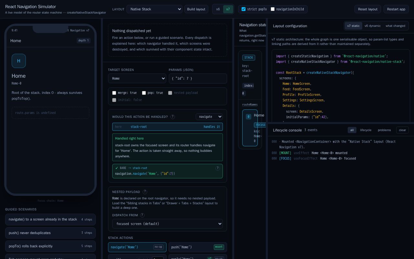Screen dimensions: 414x259
Task: Open the 'what changed' tab
Action: (395, 26)
